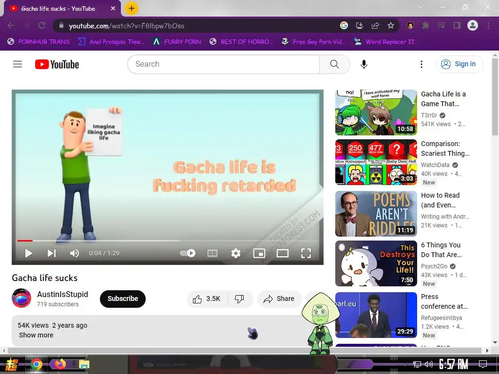Go forward with the browser forward arrow
Image resolution: width=499 pixels, height=374 pixels.
pos(26,25)
